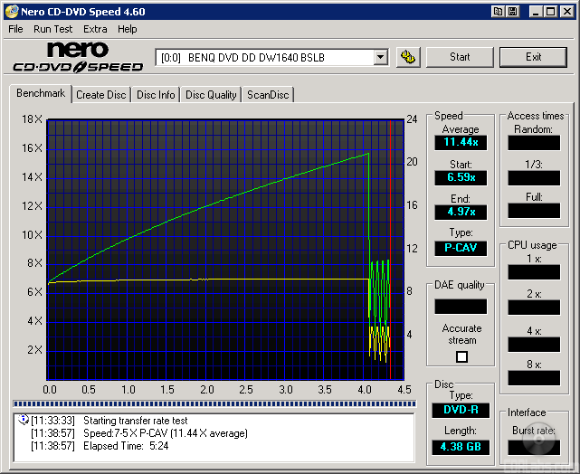Click the log entry clock icon
Image resolution: width=580 pixels, height=474 pixels.
pos(24,421)
